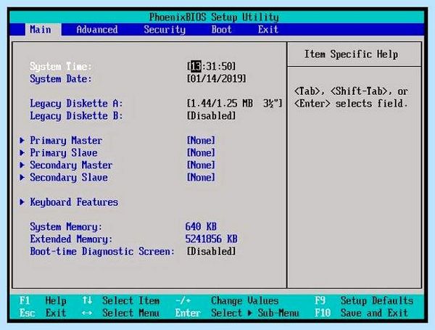Screen dimensions: 435x330
Task: Click the up-down arrows Select Item icon
Action: coord(87,300)
